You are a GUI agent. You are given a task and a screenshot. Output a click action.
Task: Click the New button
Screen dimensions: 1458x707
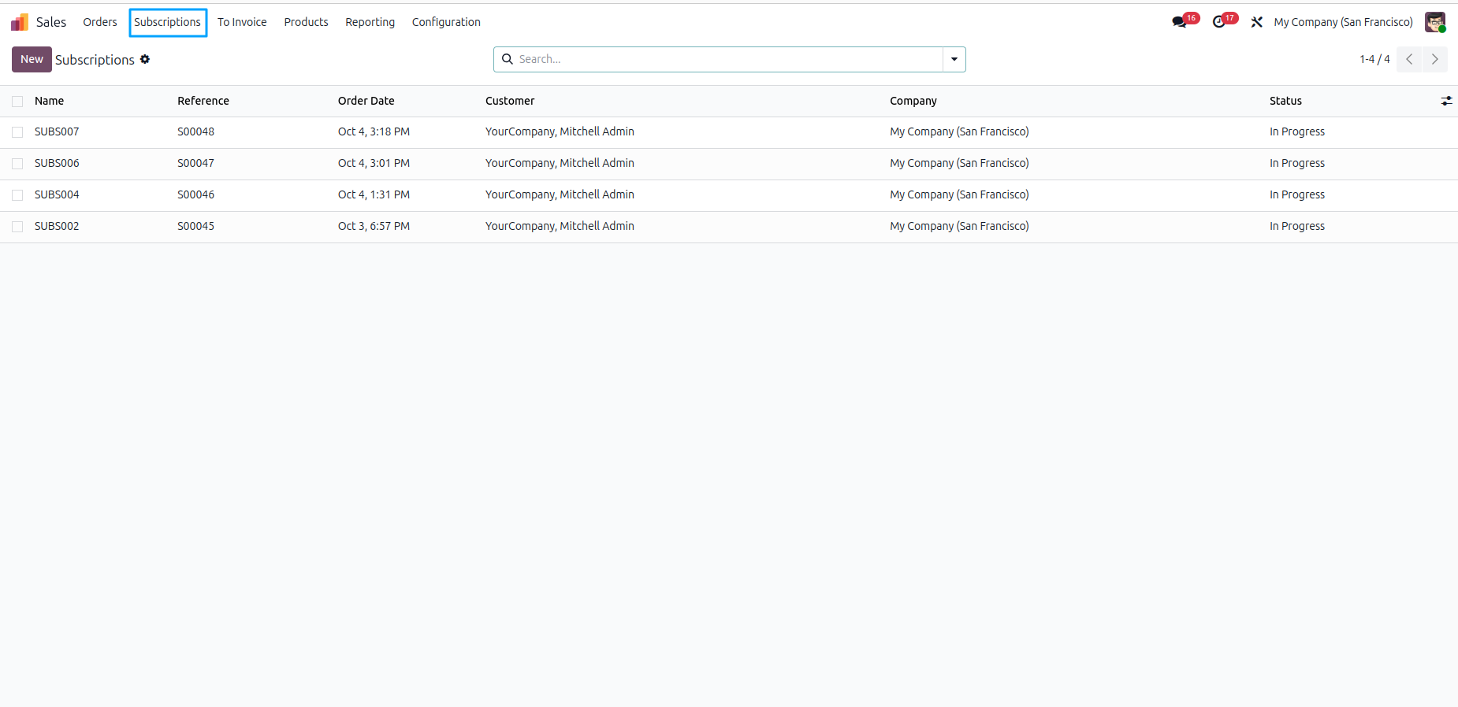point(32,59)
